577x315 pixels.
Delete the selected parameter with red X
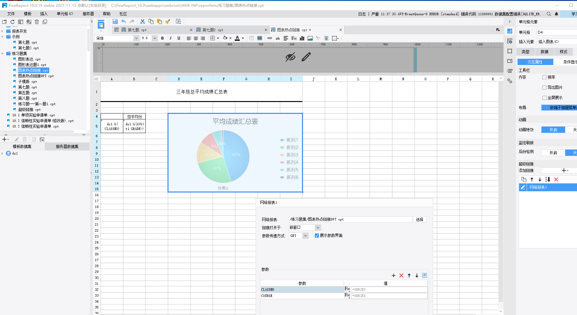pos(401,276)
